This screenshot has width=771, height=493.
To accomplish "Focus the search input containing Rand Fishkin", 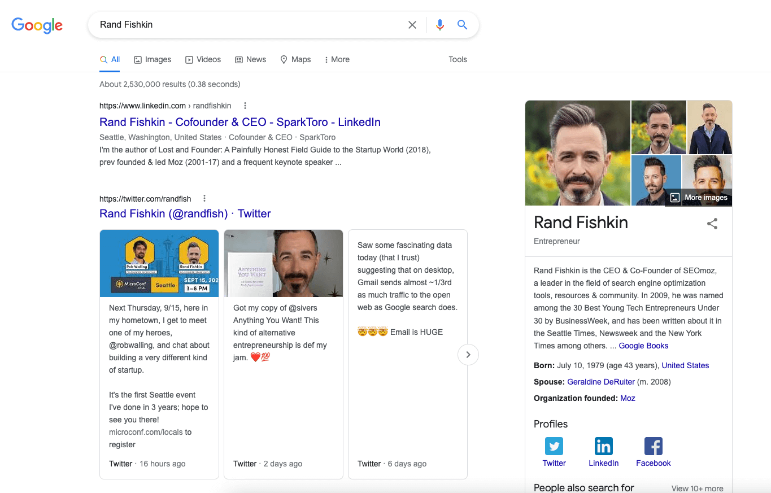I will [249, 25].
